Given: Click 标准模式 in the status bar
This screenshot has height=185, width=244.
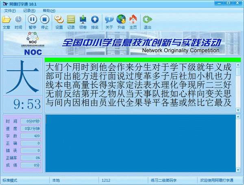Looking at the screenshot, I should (x=10, y=181).
